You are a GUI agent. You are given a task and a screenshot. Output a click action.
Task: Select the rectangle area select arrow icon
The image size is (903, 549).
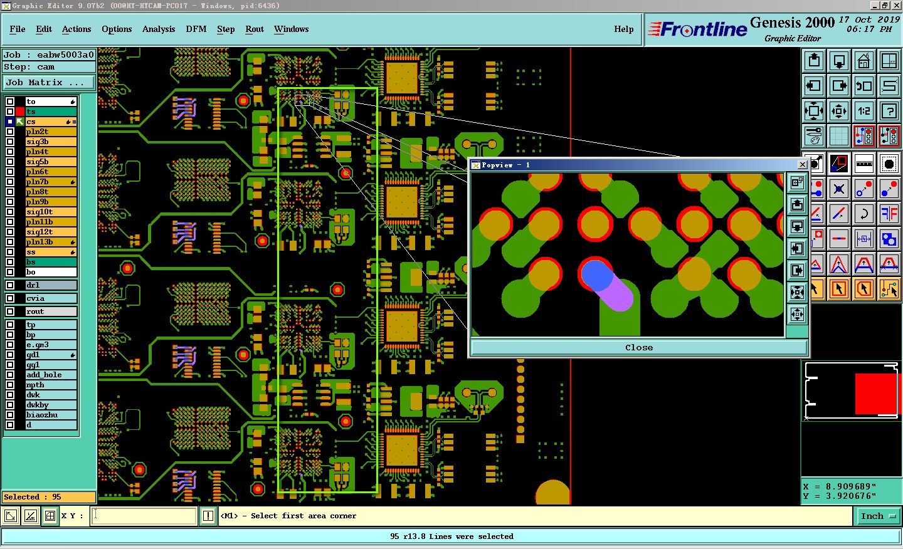(839, 289)
